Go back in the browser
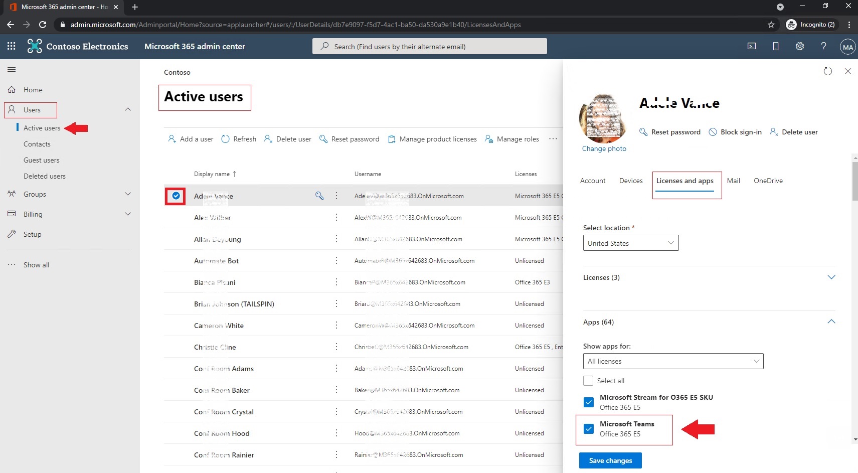 tap(11, 25)
